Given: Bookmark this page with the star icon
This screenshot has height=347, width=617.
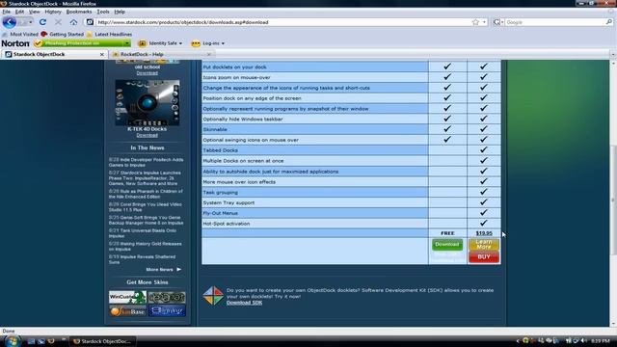Looking at the screenshot, I should (x=475, y=22).
